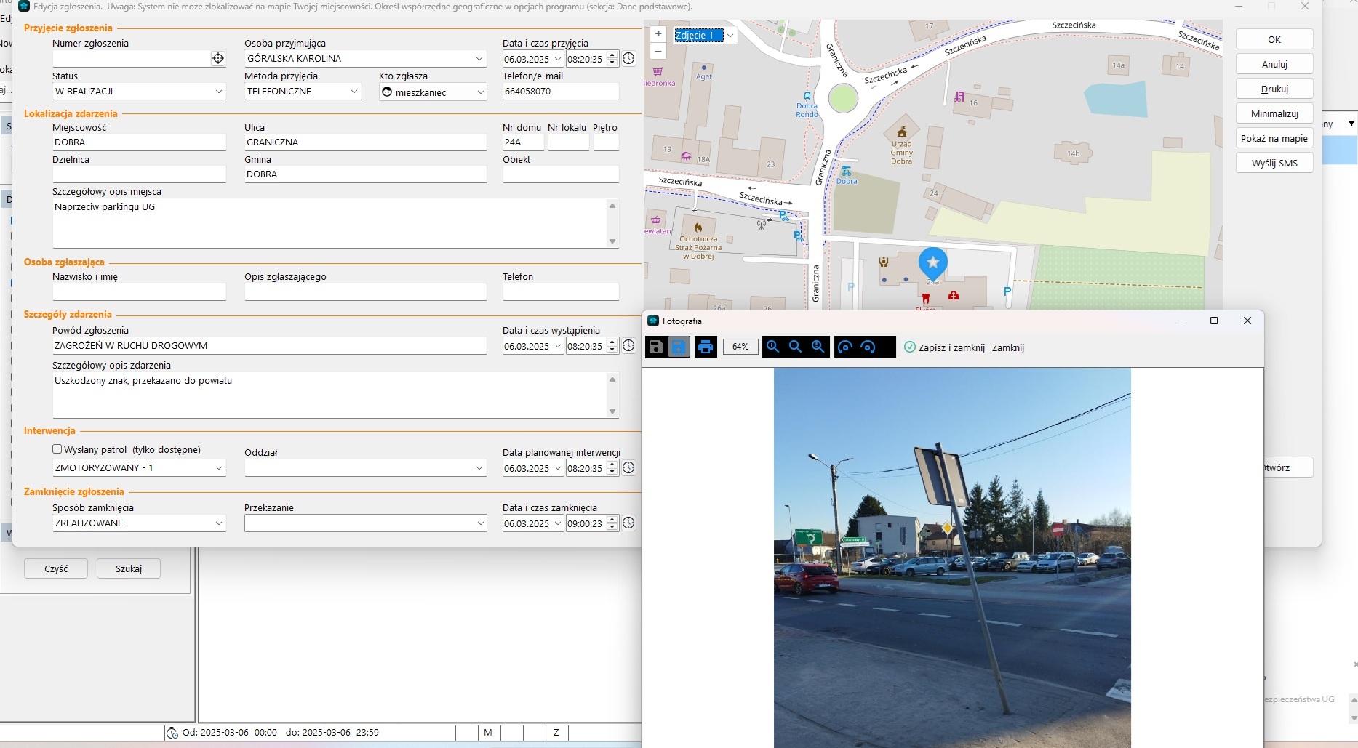Viewport: 1358px width, 748px height.
Task: Click the save icon in Fotografia toolbar
Action: coord(656,347)
